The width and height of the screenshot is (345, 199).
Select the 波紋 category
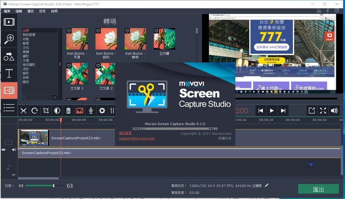(x=26, y=69)
